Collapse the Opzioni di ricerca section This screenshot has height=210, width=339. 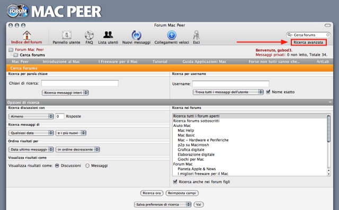tap(330, 102)
